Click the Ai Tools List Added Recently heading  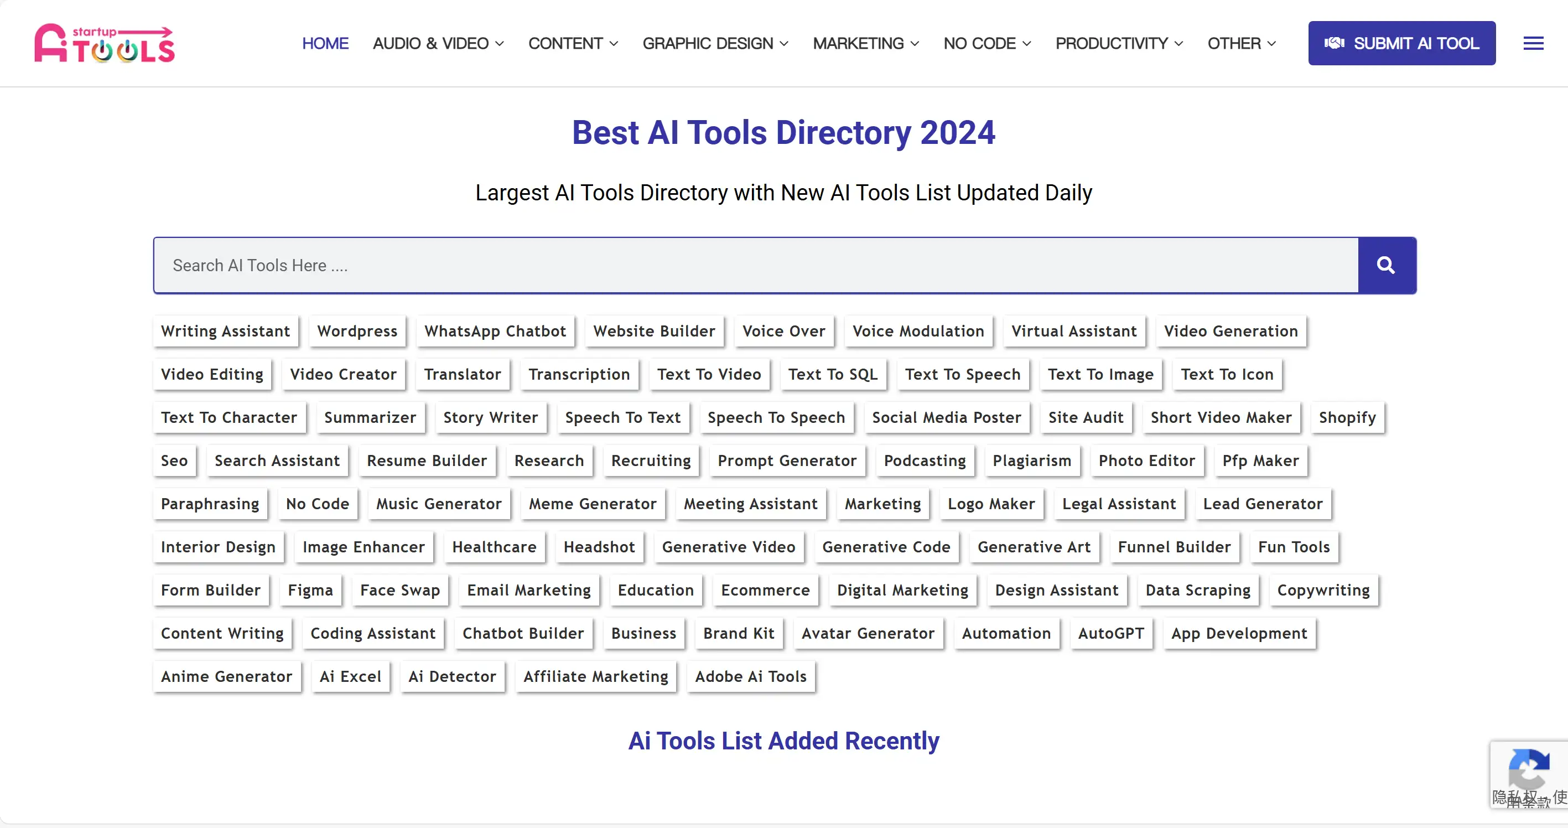coord(784,741)
